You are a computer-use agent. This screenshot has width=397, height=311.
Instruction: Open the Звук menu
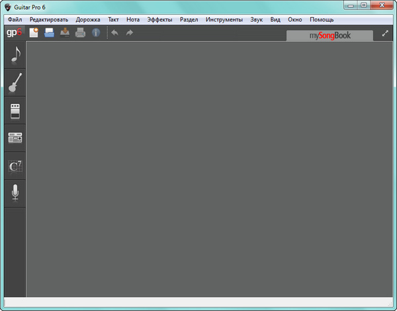(x=257, y=19)
